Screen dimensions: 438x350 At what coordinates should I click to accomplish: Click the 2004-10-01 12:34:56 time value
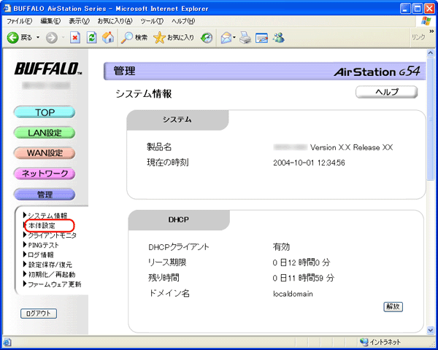[x=309, y=163]
